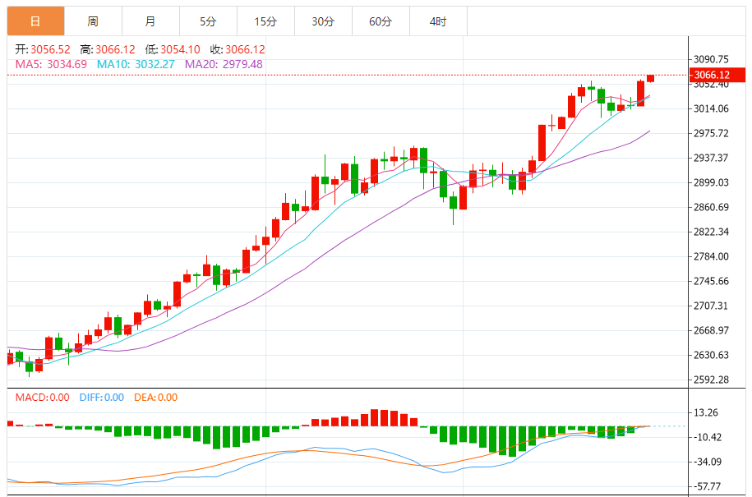The image size is (752, 497).
Task: Click the 3090.75 price axis label
Action: point(712,59)
